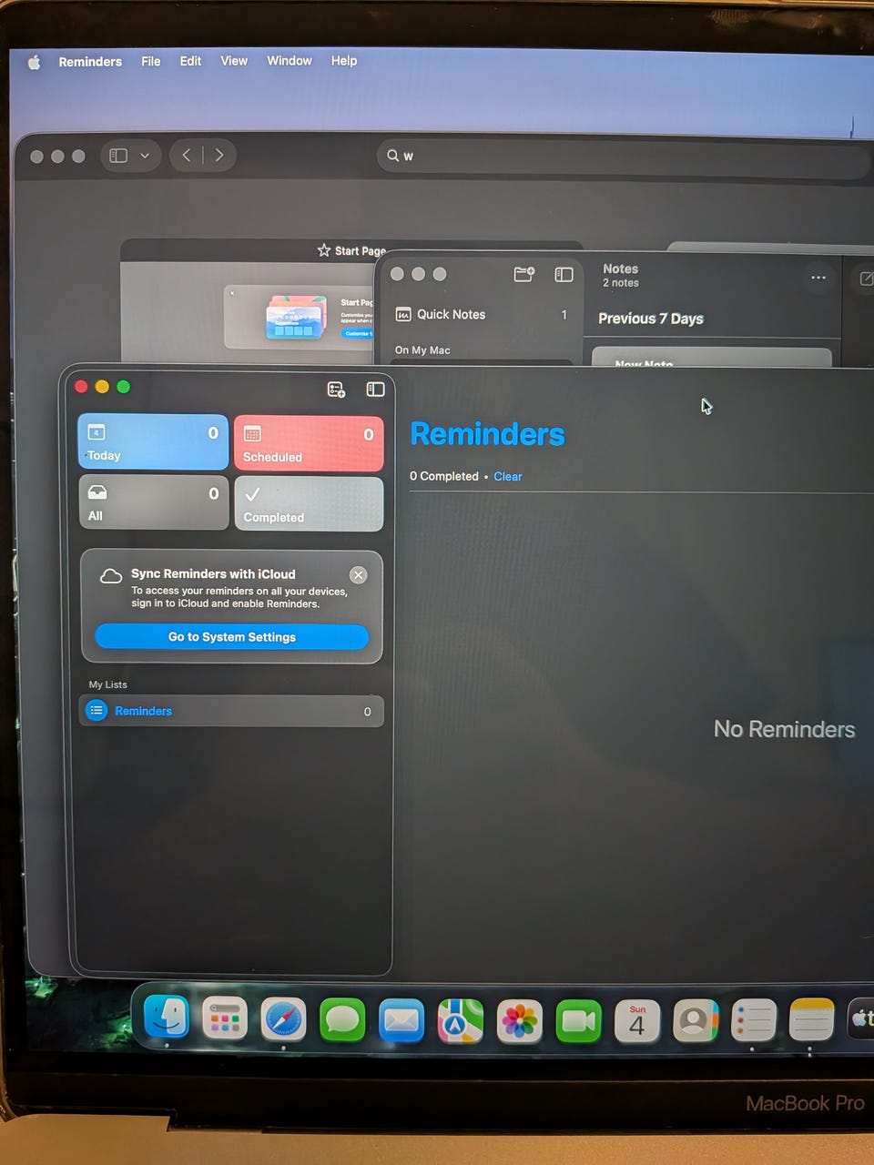
Task: Open the File menu
Action: [x=151, y=61]
